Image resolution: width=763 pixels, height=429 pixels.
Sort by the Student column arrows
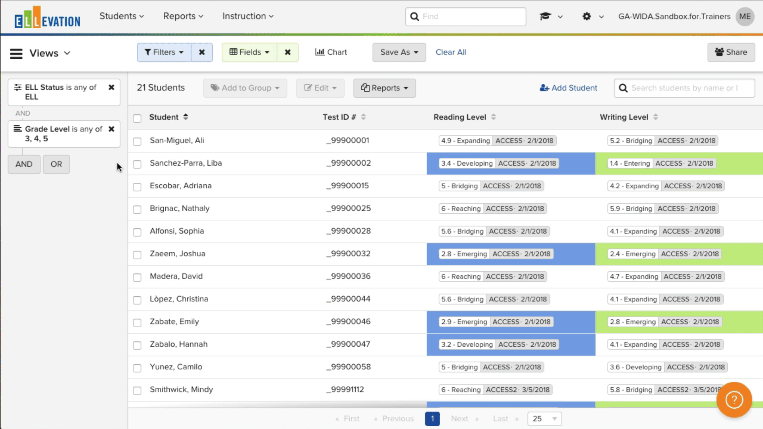[186, 117]
